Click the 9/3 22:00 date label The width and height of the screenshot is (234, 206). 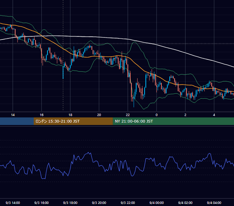tap(128, 203)
